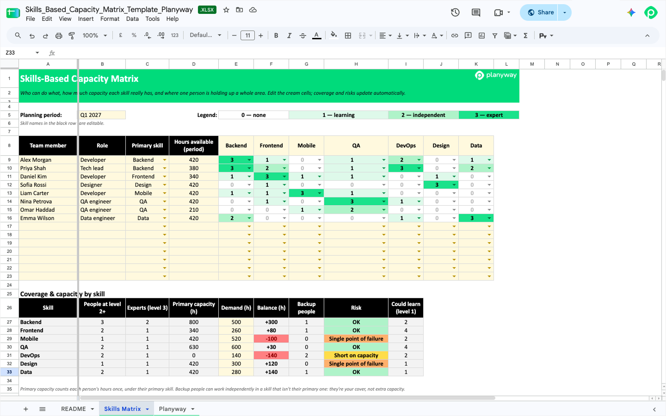The width and height of the screenshot is (666, 416).
Task: Apply strikethrough formatting
Action: pos(303,36)
